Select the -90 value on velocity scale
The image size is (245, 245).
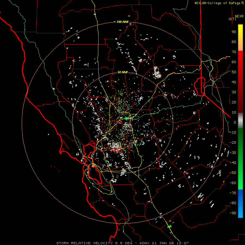[x=233, y=213]
